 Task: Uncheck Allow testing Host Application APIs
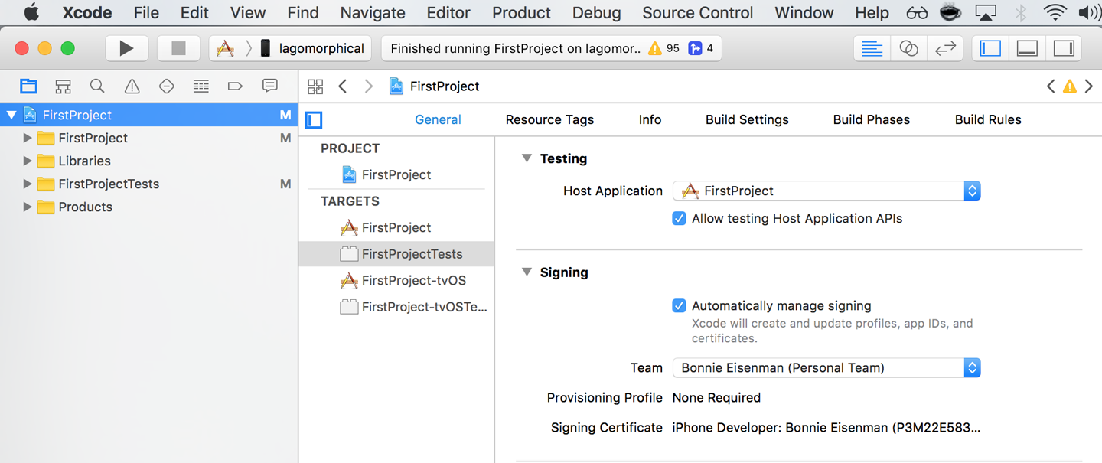[x=679, y=219]
